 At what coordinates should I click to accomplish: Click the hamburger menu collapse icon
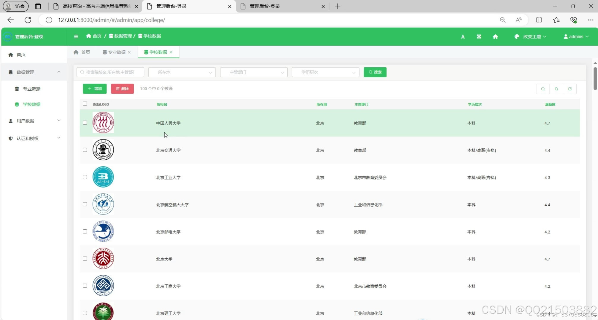(x=76, y=36)
